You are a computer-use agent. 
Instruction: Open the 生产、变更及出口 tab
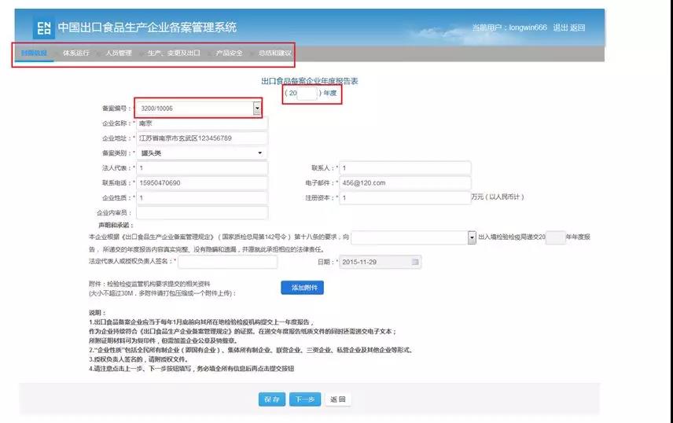pyautogui.click(x=174, y=53)
